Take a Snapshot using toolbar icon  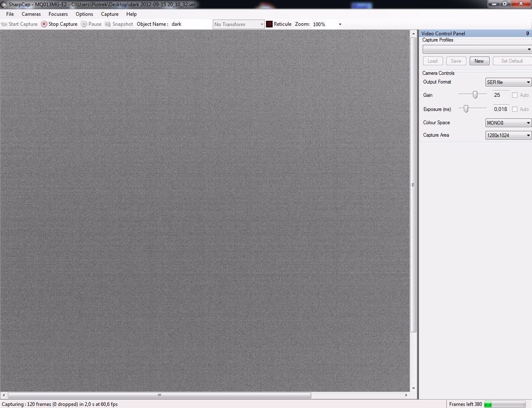(108, 24)
